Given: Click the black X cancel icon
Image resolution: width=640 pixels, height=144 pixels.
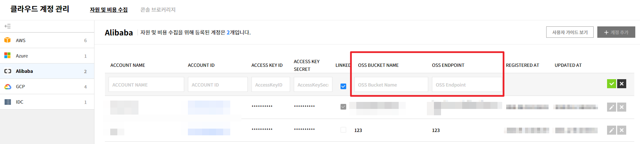Looking at the screenshot, I should click(622, 84).
